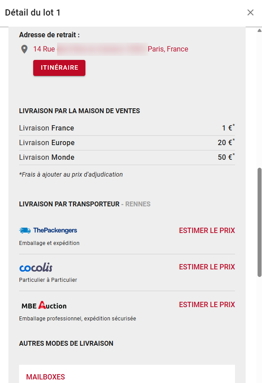
Task: Click the vertical scrollbar thumb
Action: 259,222
